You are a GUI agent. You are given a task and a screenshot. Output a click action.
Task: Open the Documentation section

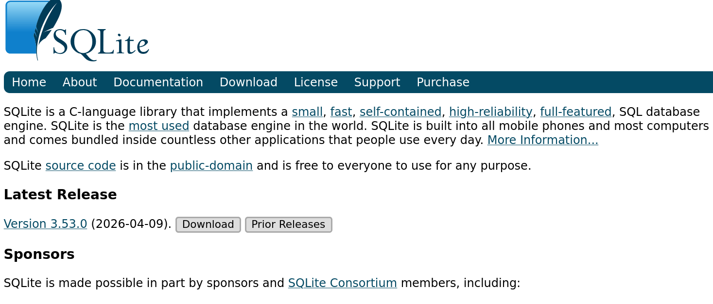coord(158,82)
